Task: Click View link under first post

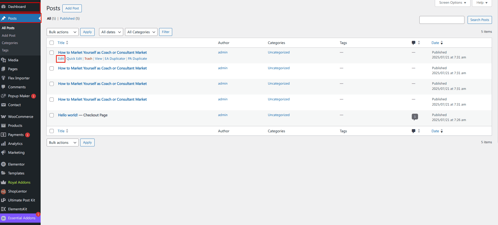Action: coord(99,59)
